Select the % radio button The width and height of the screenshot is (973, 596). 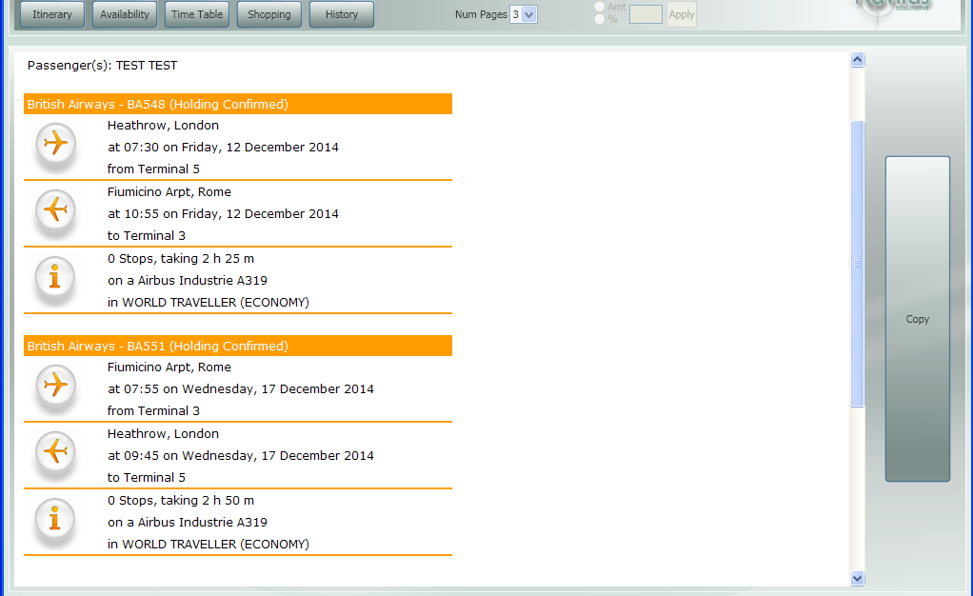[x=600, y=19]
